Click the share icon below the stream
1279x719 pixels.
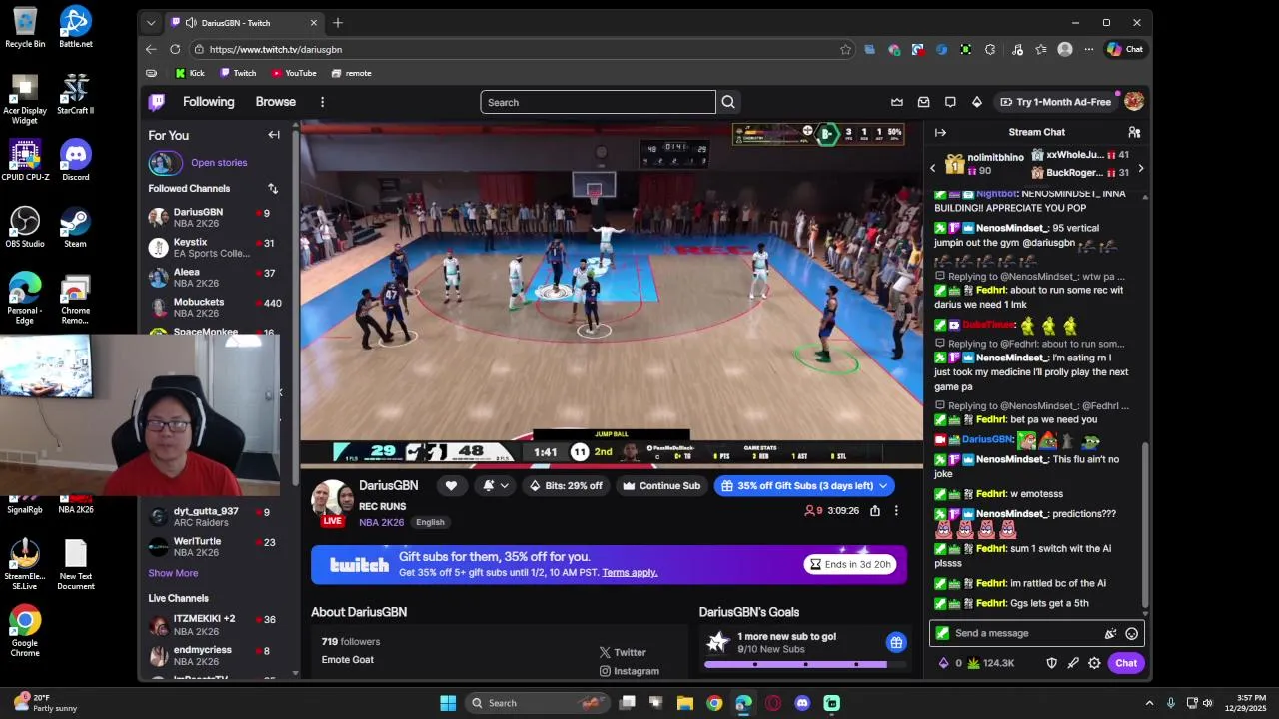point(875,511)
